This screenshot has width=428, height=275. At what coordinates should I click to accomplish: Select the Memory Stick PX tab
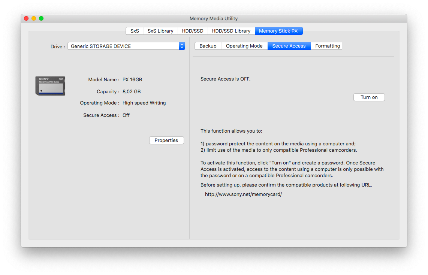(278, 31)
